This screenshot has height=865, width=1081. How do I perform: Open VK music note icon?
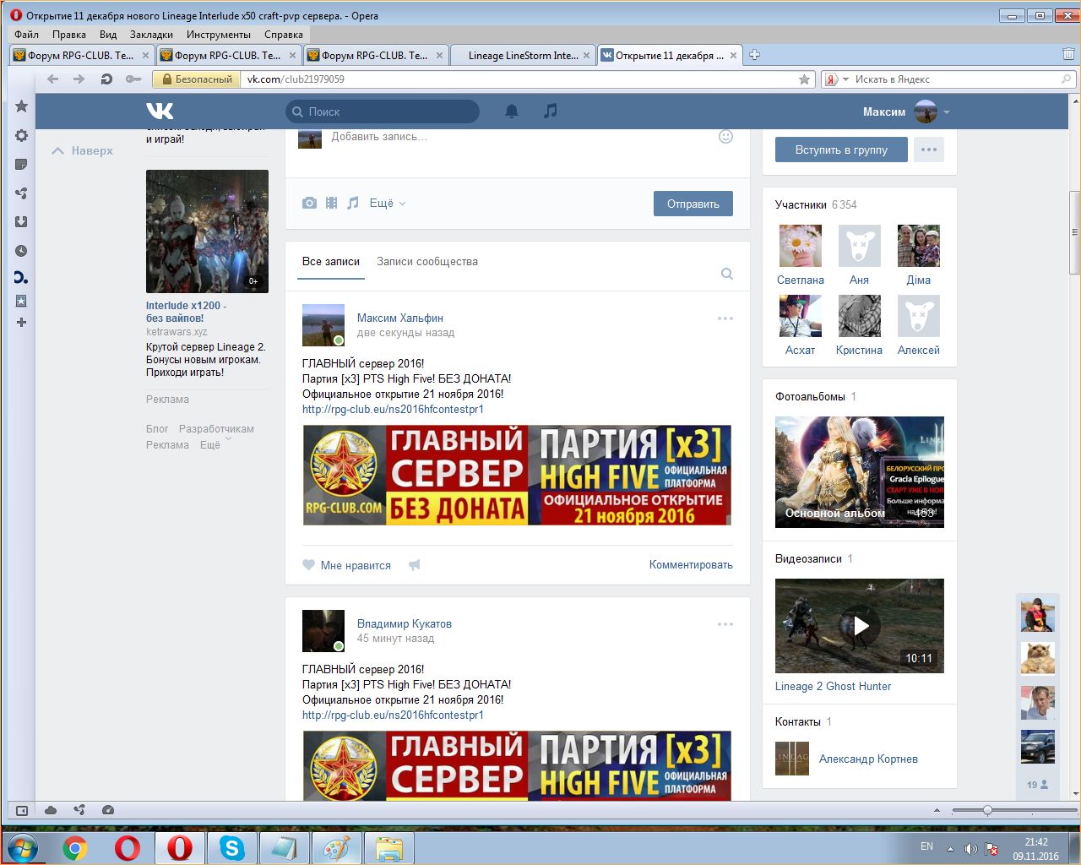[x=551, y=112]
